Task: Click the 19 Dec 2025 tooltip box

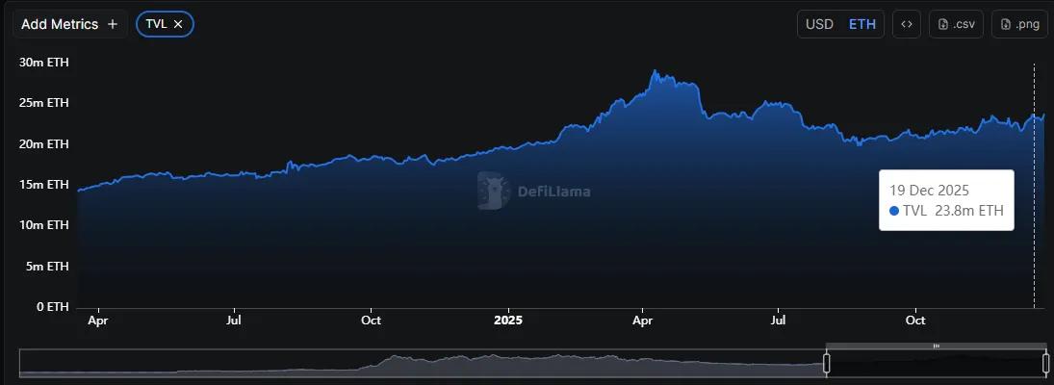Action: 946,200
